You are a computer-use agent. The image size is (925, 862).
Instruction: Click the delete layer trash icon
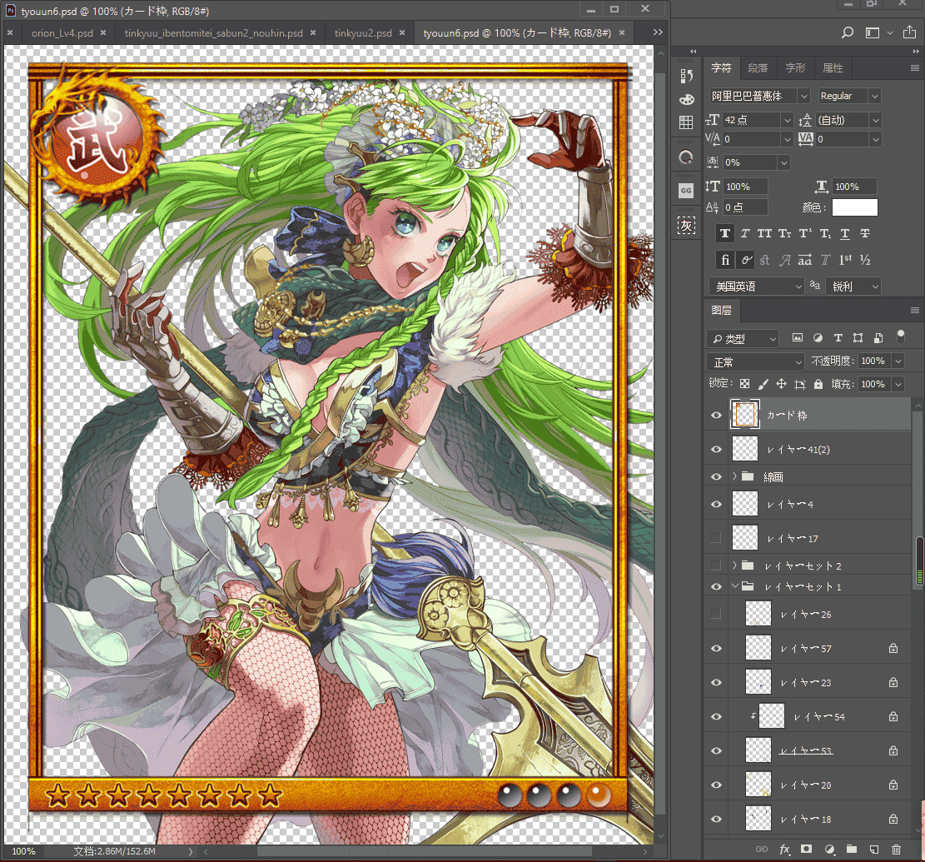(896, 849)
